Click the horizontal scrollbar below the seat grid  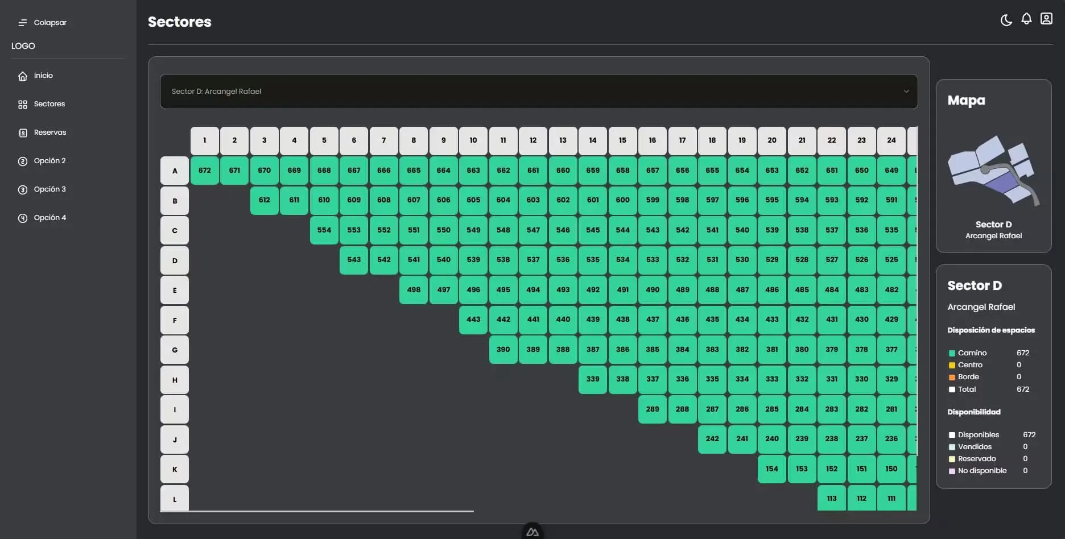[317, 511]
